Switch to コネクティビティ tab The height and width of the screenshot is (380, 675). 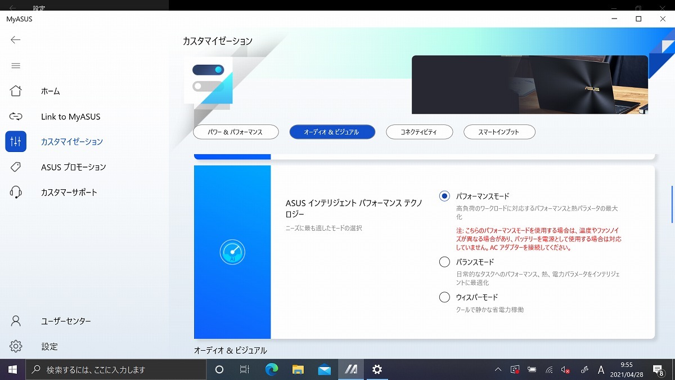[x=419, y=132]
